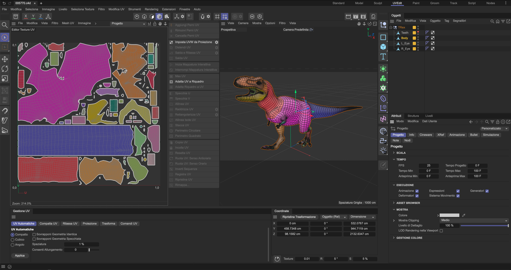Expand the ASSET BROWSER section
This screenshot has width=511, height=270.
pyautogui.click(x=394, y=203)
